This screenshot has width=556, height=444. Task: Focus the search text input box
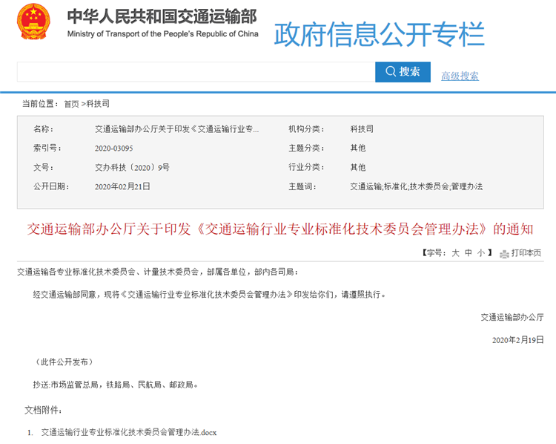196,72
